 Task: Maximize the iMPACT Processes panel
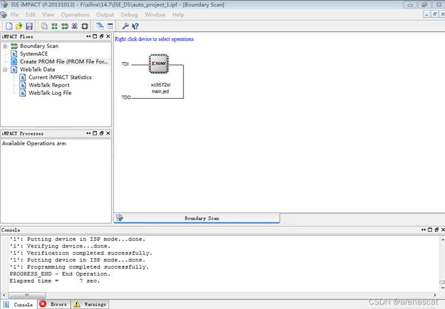tap(95, 133)
